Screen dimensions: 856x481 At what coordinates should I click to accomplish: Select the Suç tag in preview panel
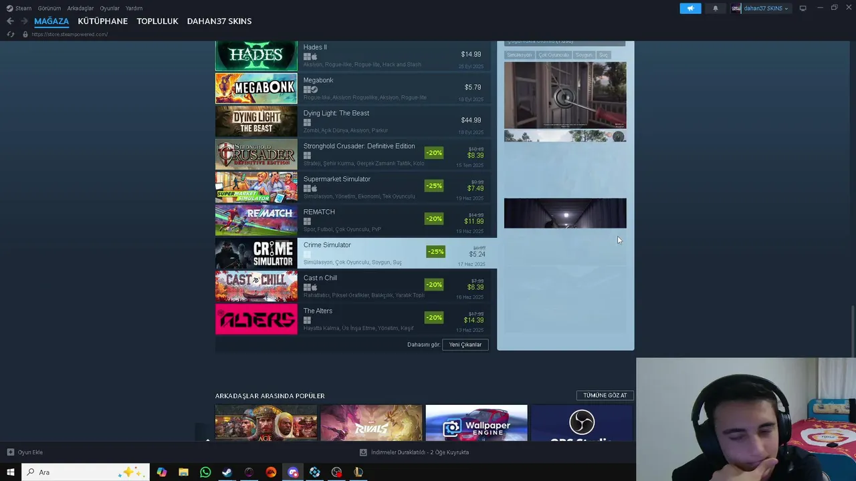pyautogui.click(x=603, y=55)
